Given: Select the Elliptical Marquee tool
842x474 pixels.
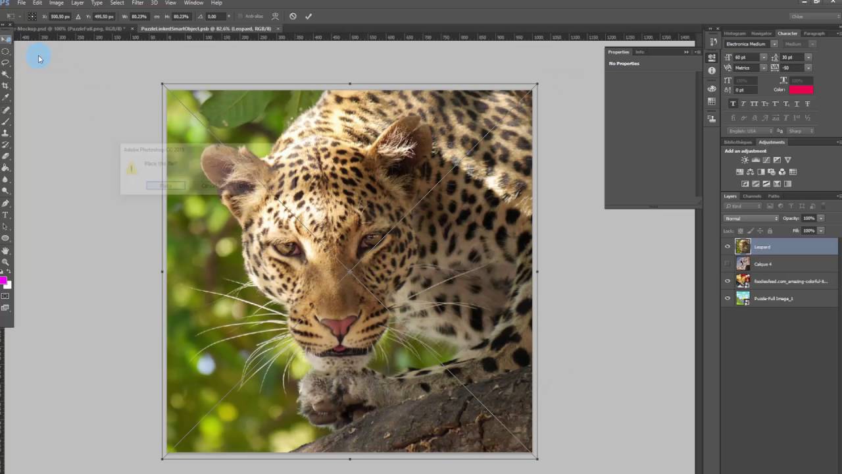Looking at the screenshot, I should tap(5, 51).
